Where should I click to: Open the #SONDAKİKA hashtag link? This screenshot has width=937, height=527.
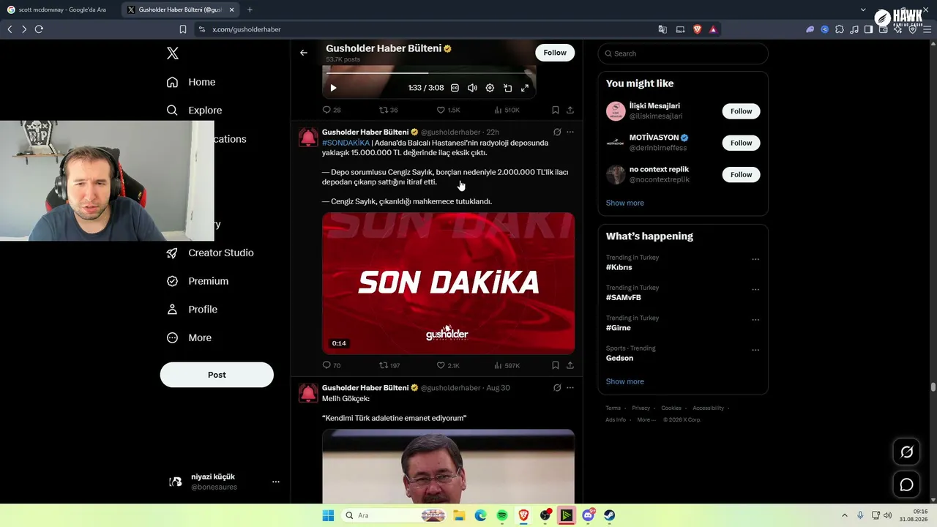(346, 143)
